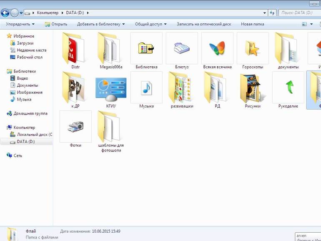The image size is (321, 241).
Task: Click the Новая папка button
Action: pyautogui.click(x=252, y=24)
